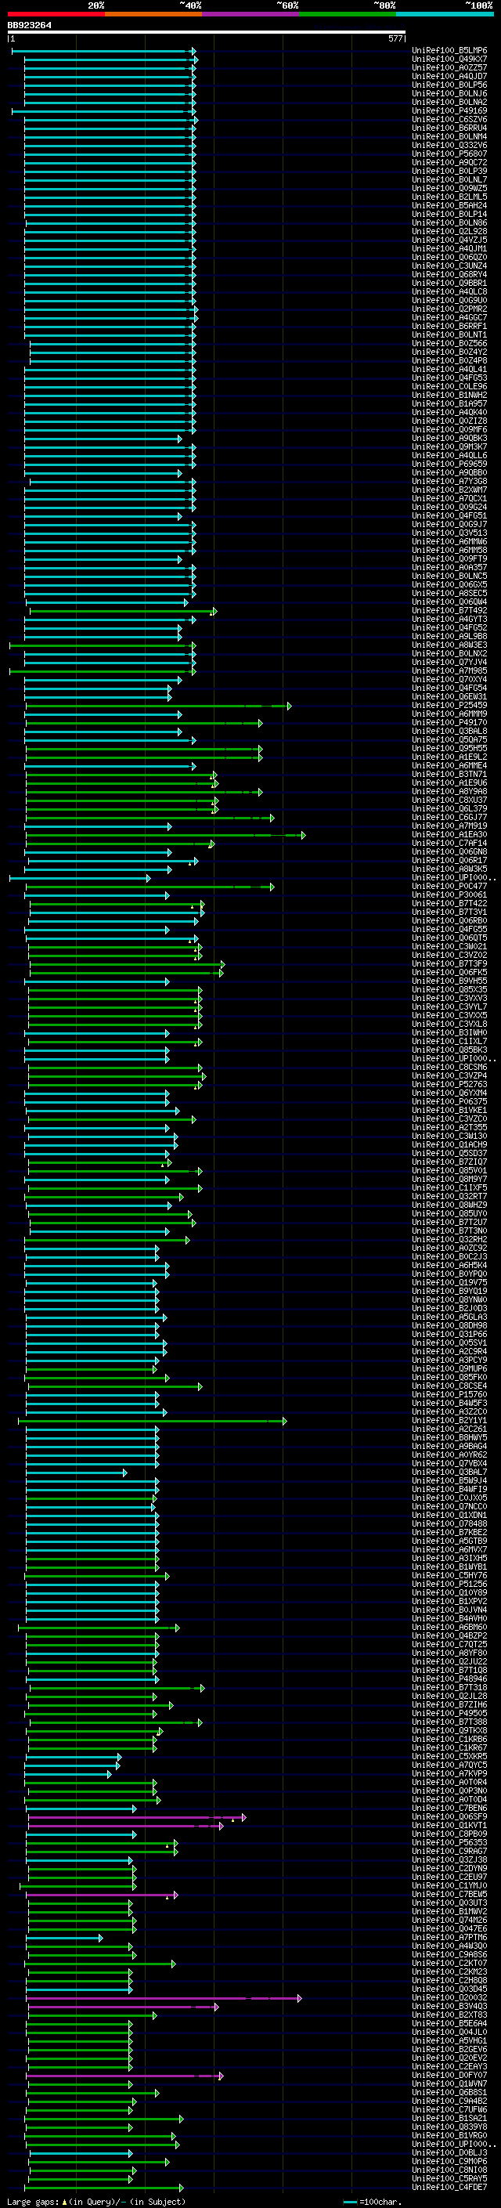The height and width of the screenshot is (2208, 501).
Task: Select the UniRef100_Q2L928 label
Action: (x=449, y=231)
